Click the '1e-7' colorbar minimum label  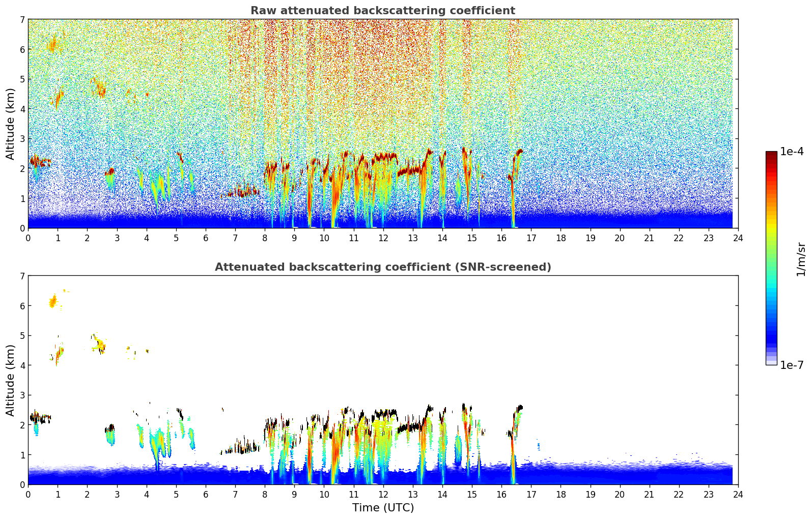tap(792, 365)
